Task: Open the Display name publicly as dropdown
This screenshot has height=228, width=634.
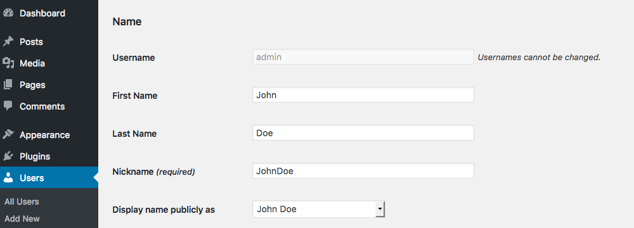Action: pos(319,209)
